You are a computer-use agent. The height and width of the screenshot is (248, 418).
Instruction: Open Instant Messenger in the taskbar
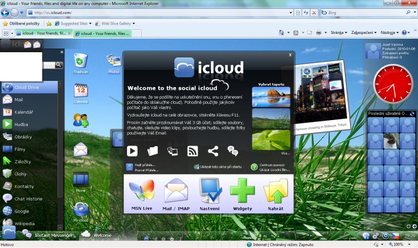[48, 235]
